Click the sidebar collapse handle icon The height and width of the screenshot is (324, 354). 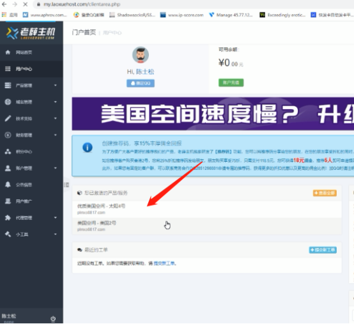[x=66, y=185]
